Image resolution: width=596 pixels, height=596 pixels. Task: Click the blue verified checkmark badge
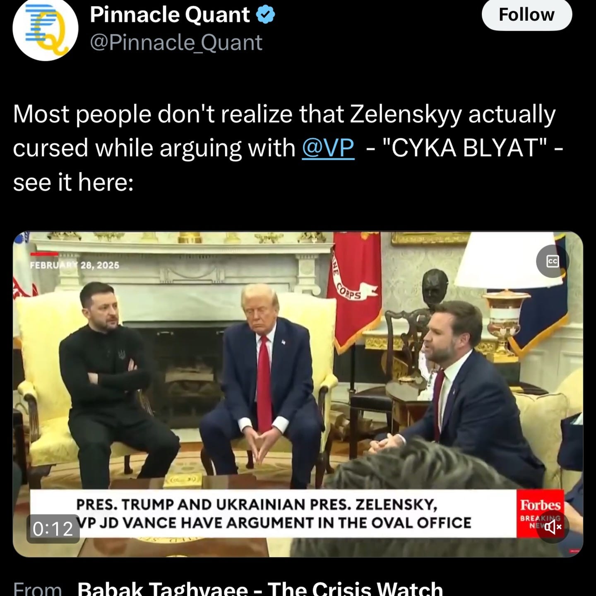(265, 15)
